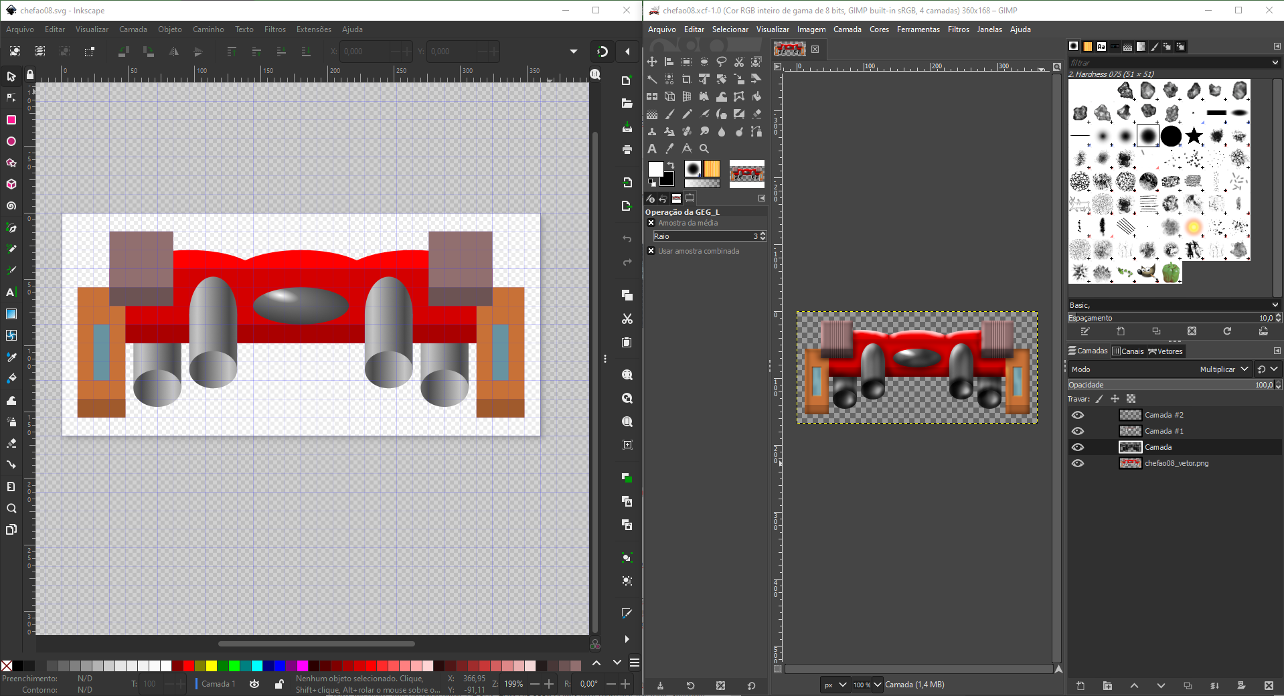Select GIMP Free Select lasso tool

(722, 62)
